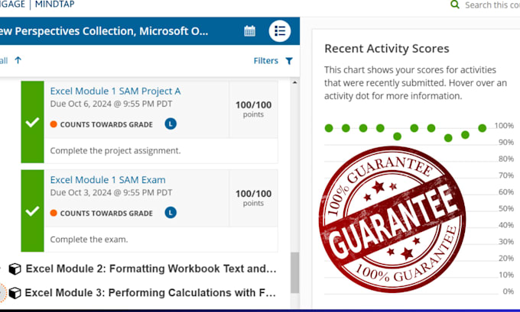Click the New Perspectives Collection course title
Screen dimensions: 520x312
coord(104,31)
